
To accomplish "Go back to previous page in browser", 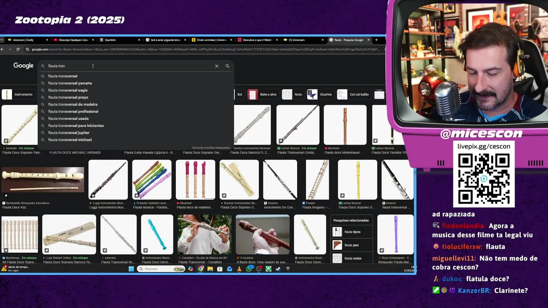I will [x=2, y=49].
